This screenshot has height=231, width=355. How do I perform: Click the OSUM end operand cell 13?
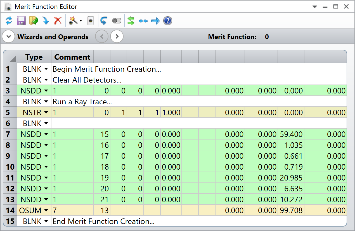click(x=102, y=210)
